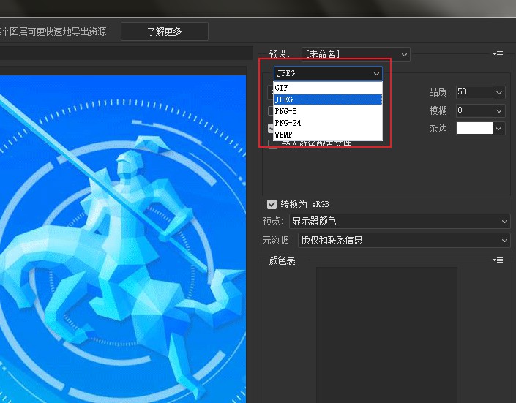Choose JPEG from the format list
The height and width of the screenshot is (403, 516).
click(x=328, y=99)
